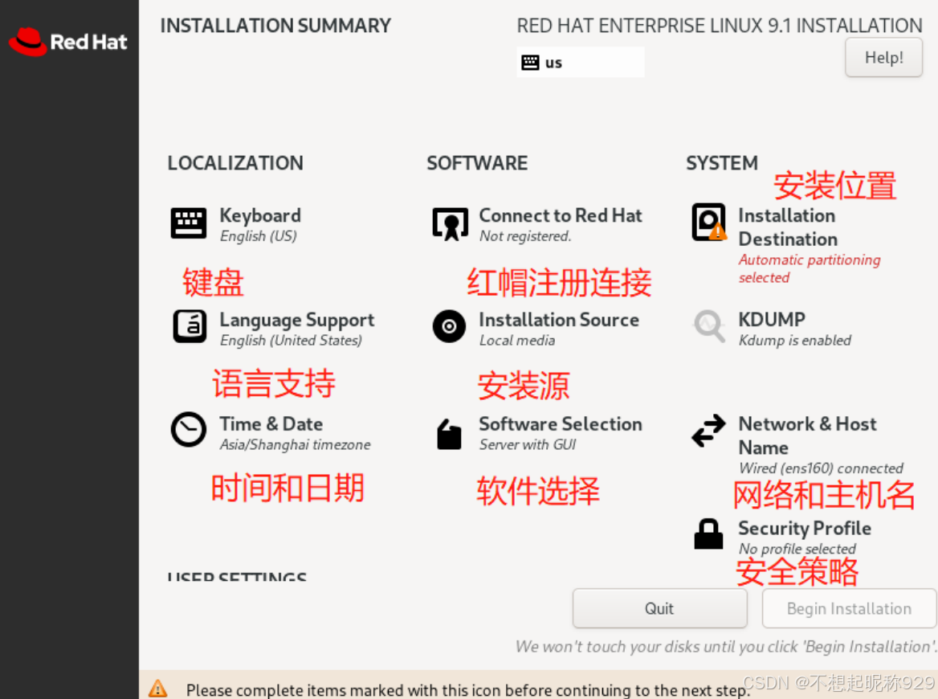
Task: Open Network & Host Name label
Action: [x=808, y=435]
